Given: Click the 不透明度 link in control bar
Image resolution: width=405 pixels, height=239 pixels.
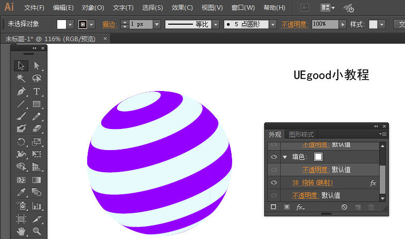Looking at the screenshot, I should pyautogui.click(x=295, y=25).
